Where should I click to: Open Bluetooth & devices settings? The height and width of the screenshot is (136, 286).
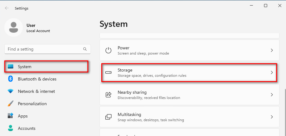37,79
